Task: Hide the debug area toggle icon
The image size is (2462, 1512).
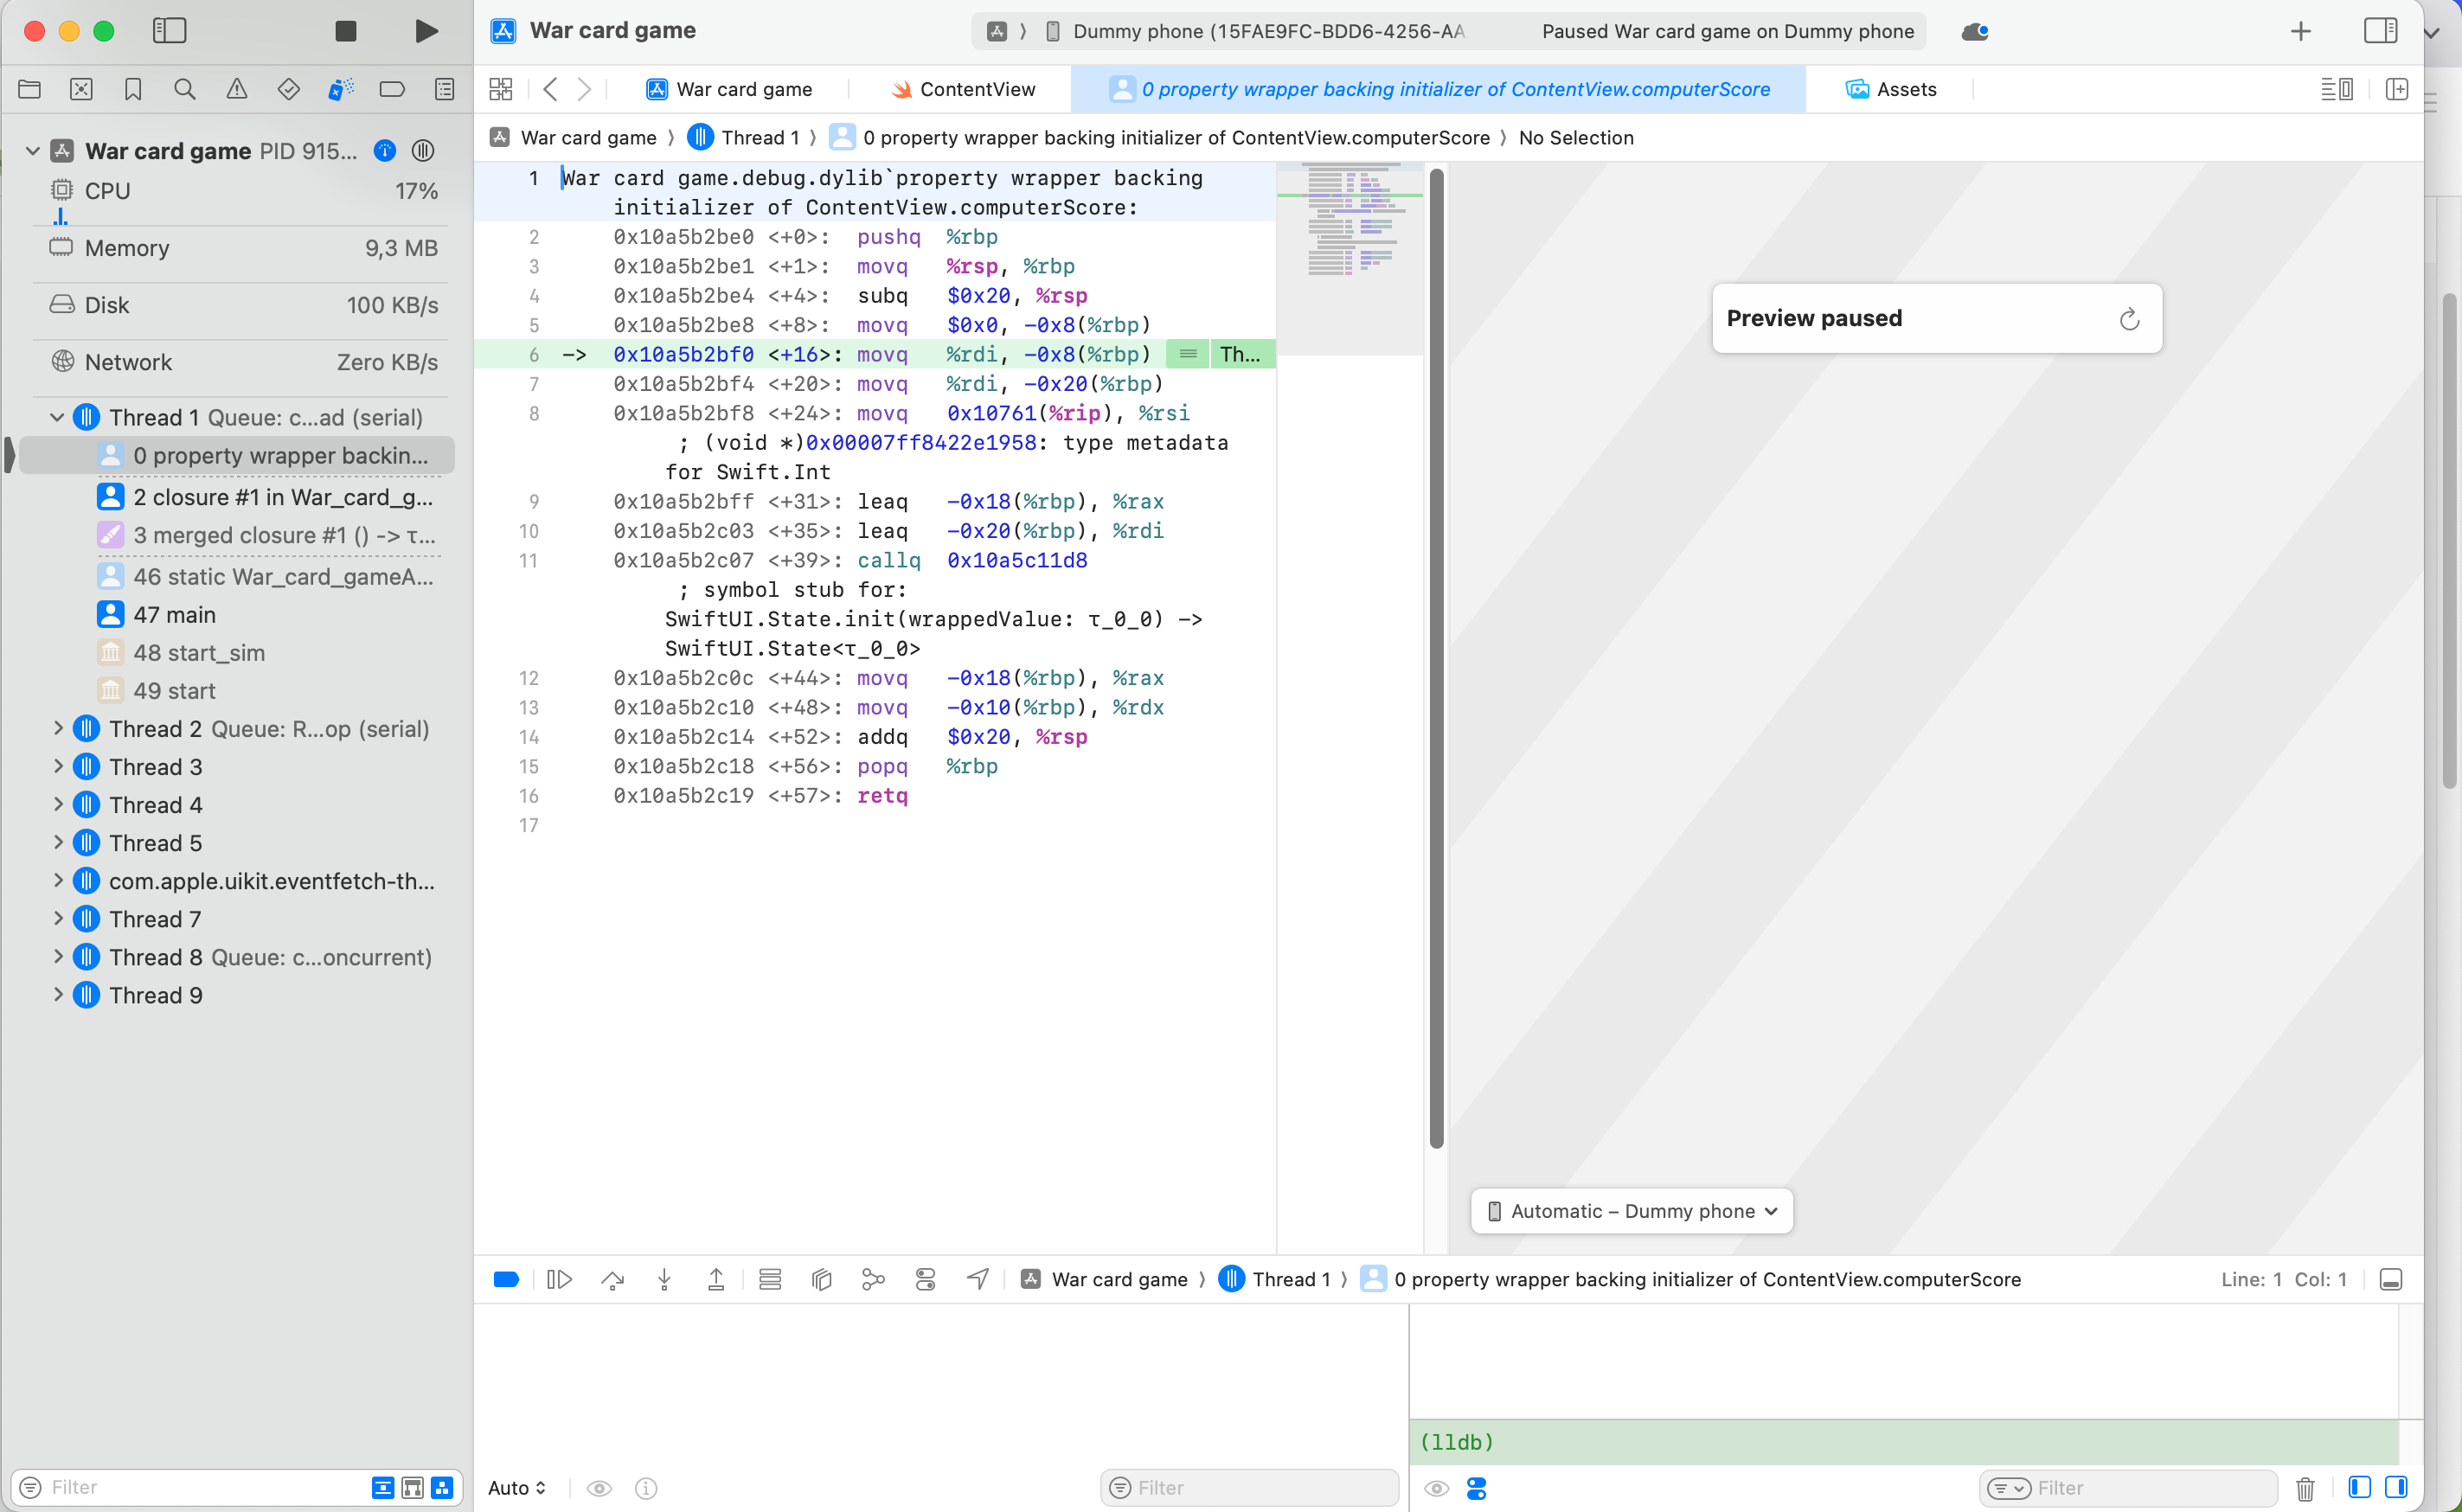Action: tap(2390, 1279)
